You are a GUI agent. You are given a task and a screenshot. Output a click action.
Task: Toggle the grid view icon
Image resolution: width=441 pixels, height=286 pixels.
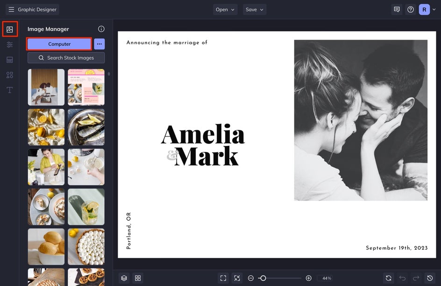coord(138,278)
